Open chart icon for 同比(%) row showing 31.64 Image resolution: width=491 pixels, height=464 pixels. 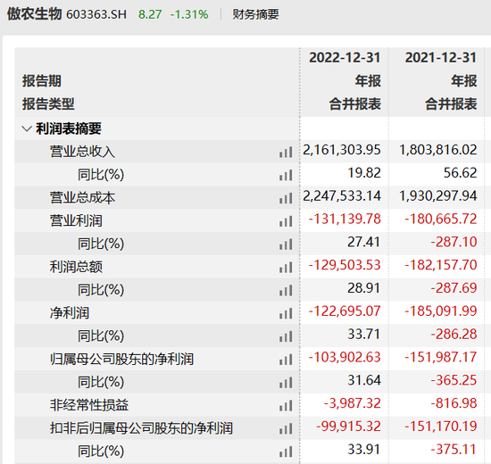[x=286, y=383]
